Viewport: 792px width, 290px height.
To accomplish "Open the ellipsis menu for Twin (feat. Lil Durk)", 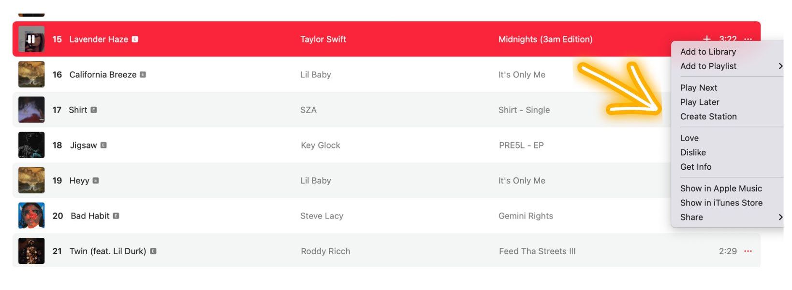I will [x=748, y=251].
